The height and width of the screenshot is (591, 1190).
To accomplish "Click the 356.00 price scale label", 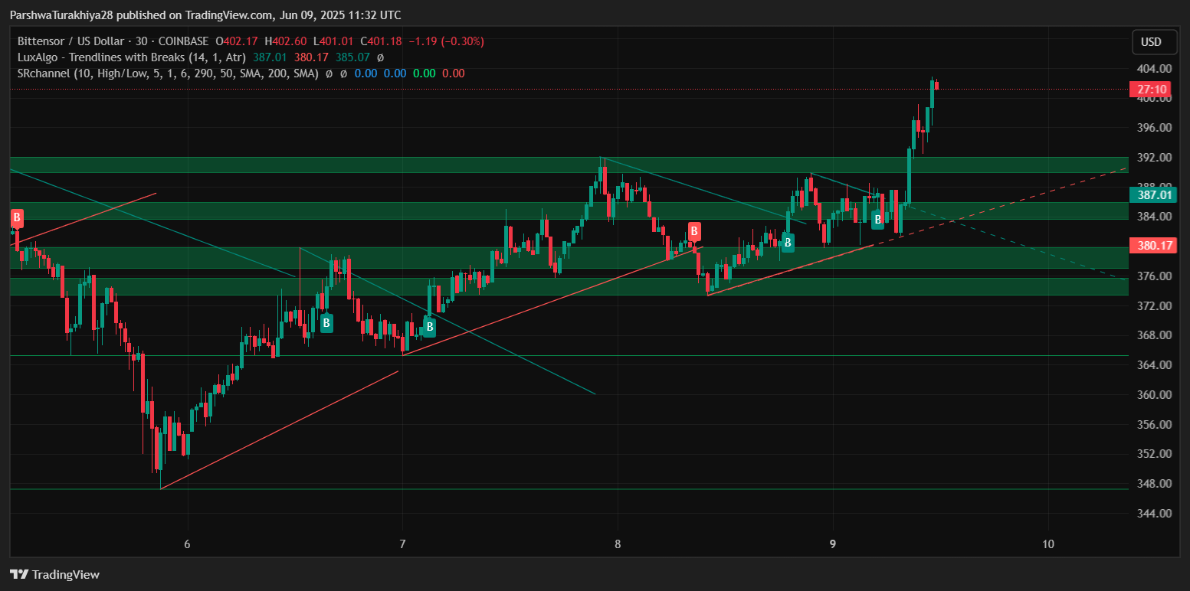I will coord(1154,425).
